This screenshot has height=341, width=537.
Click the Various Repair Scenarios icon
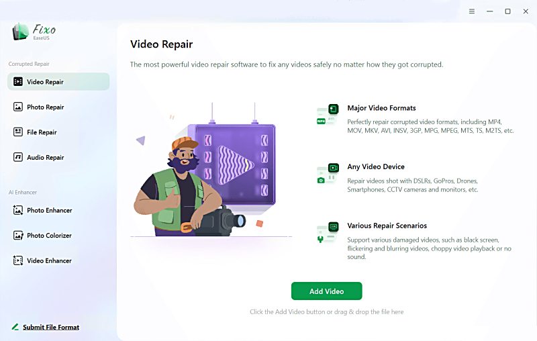[x=328, y=232]
